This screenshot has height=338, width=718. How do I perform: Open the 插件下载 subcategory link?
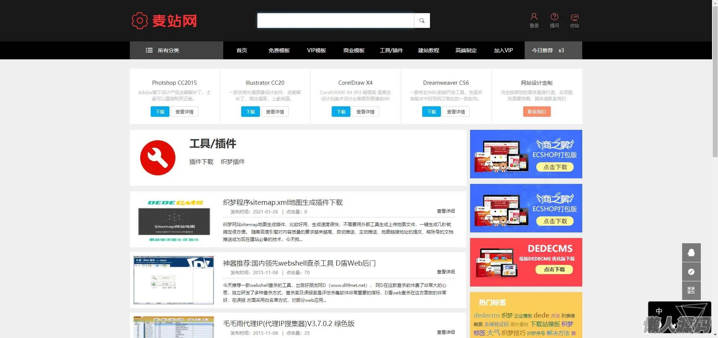201,162
